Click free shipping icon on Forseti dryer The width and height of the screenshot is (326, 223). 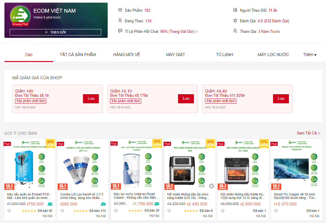coord(50,204)
